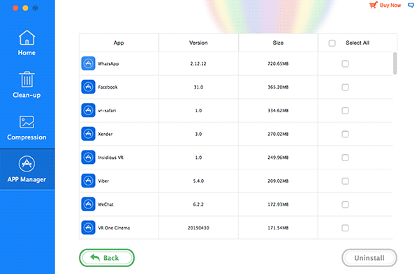Image resolution: width=419 pixels, height=274 pixels.
Task: Tick the Viber row checkbox
Action: pyautogui.click(x=345, y=181)
